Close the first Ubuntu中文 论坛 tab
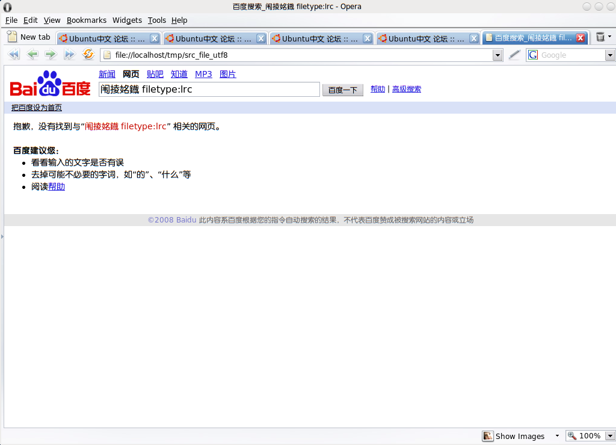This screenshot has width=616, height=445. point(155,38)
